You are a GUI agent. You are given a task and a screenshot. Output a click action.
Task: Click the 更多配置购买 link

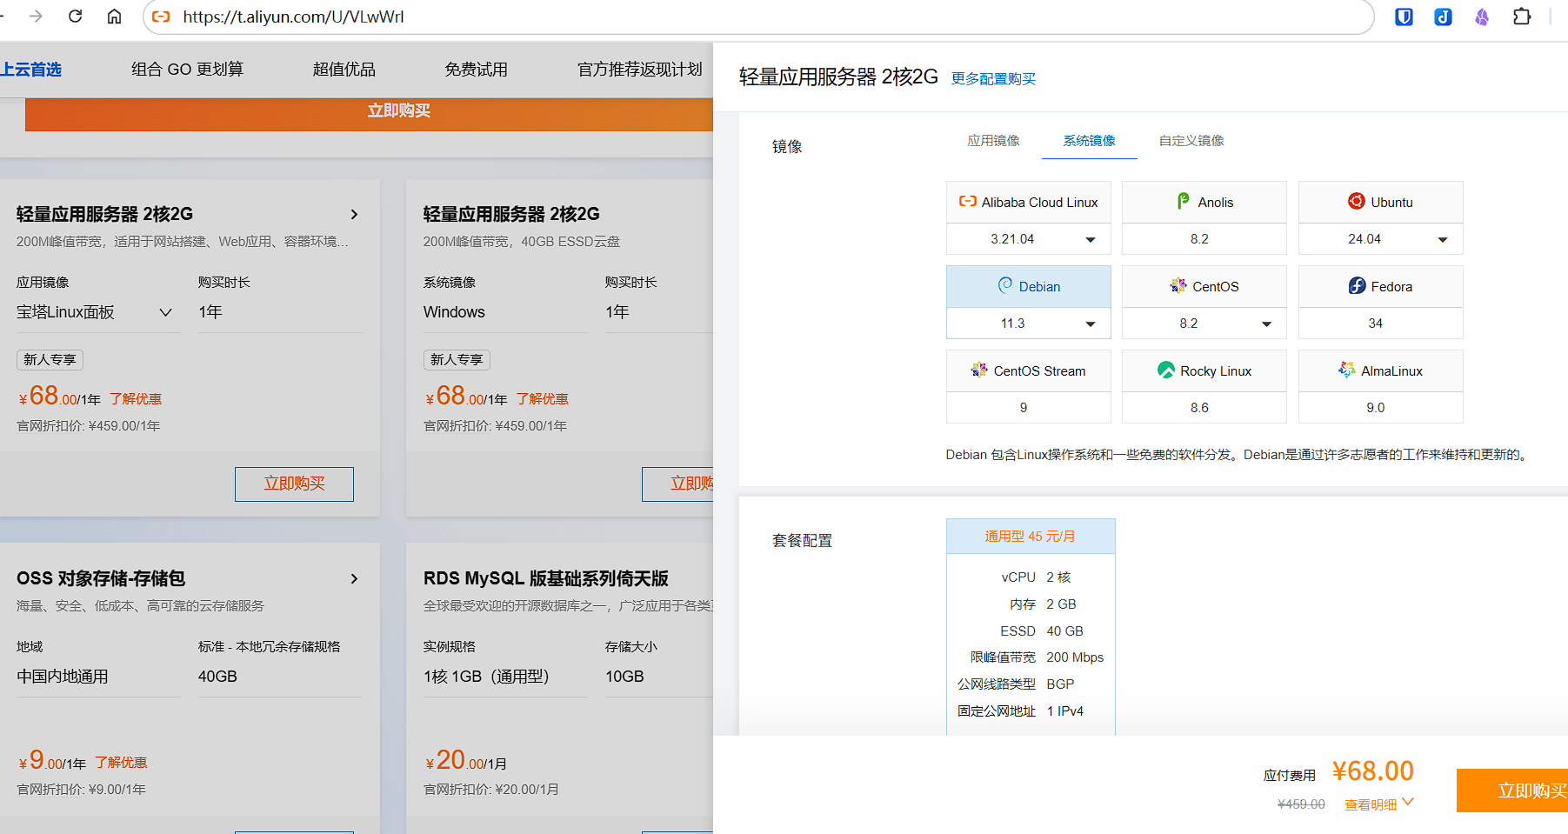point(993,79)
